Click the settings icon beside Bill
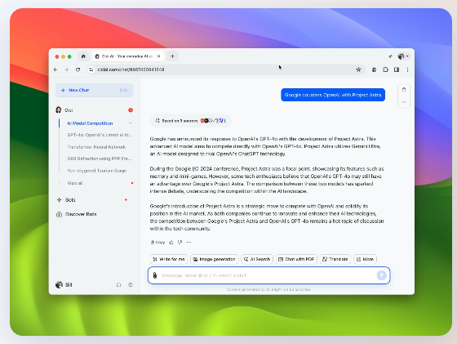457x344 pixels. pyautogui.click(x=131, y=285)
